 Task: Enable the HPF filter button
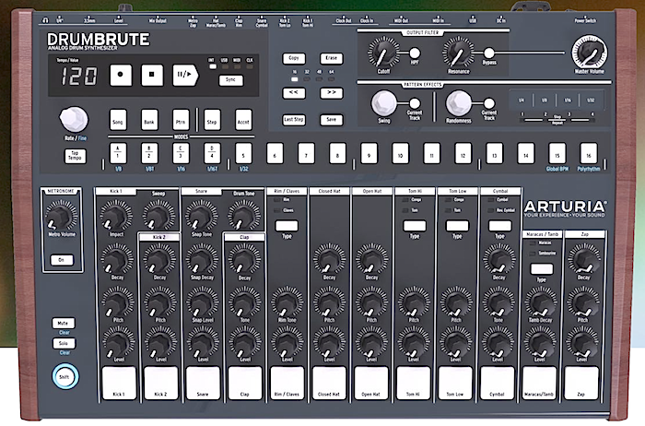[x=414, y=53]
